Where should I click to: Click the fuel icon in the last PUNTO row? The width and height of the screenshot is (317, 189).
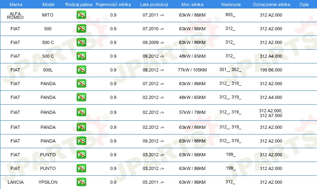pyautogui.click(x=81, y=168)
